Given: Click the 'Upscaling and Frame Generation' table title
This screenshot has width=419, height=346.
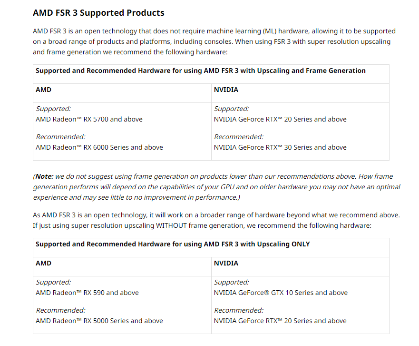Looking at the screenshot, I should [x=200, y=71].
